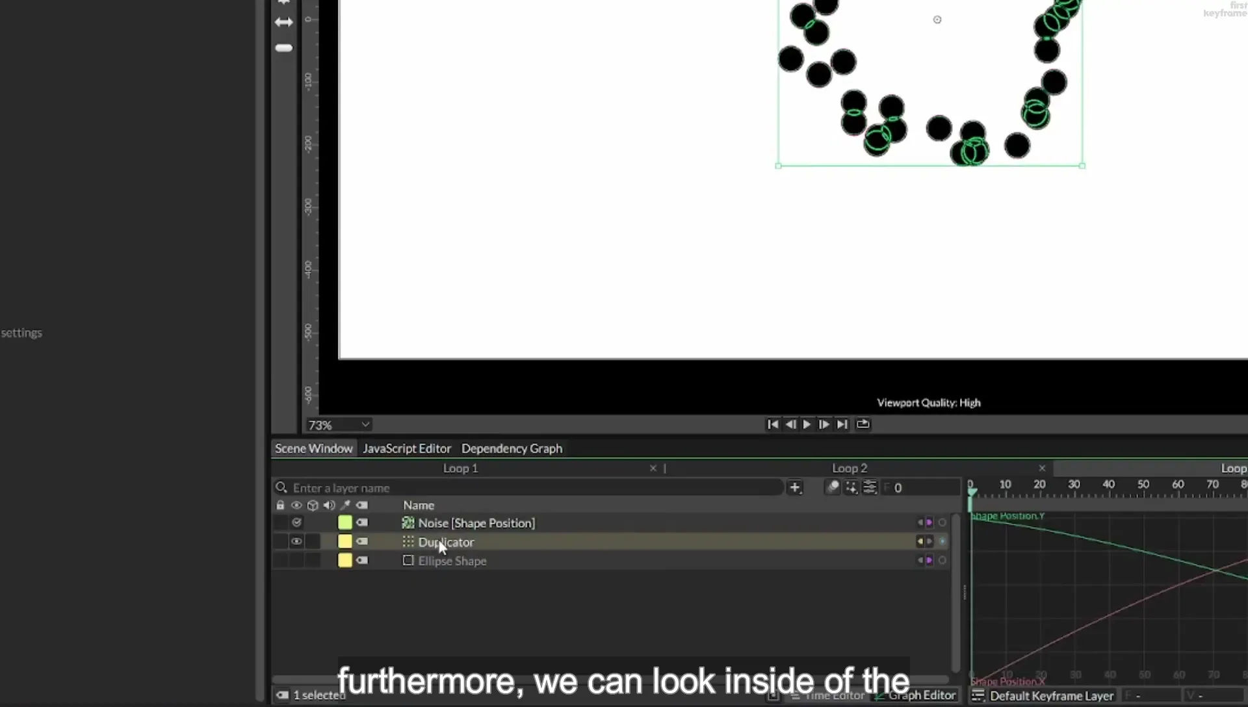Click the lock column header icon
The height and width of the screenshot is (707, 1248).
[x=280, y=505]
